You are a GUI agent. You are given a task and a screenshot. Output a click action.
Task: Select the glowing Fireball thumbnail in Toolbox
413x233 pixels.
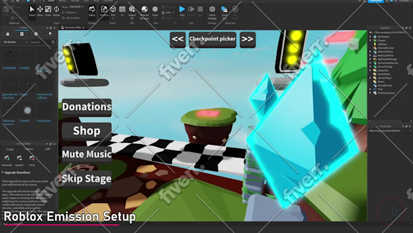click(x=27, y=111)
